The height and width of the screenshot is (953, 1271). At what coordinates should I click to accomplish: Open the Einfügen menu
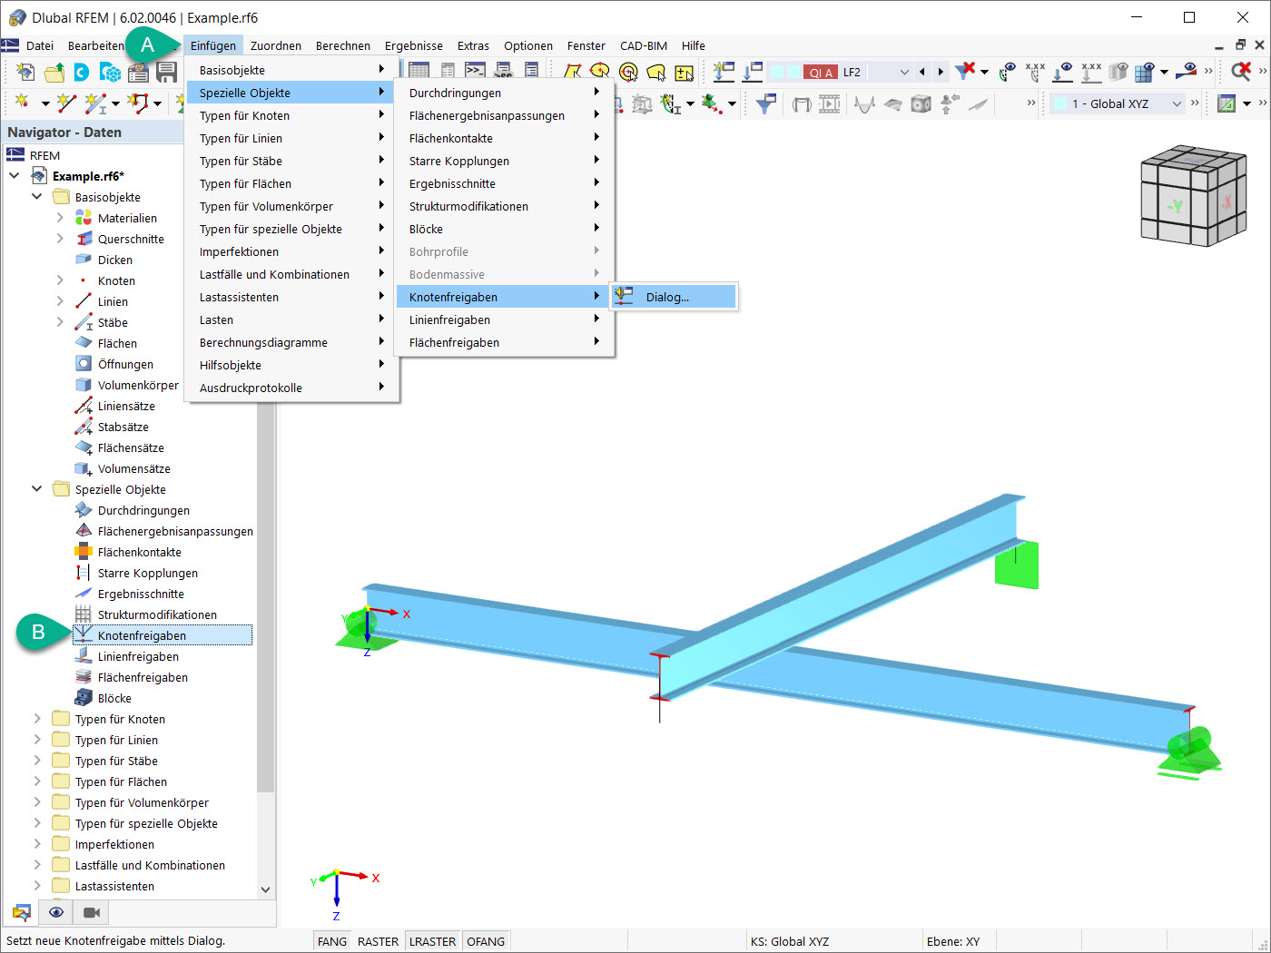[x=213, y=45]
